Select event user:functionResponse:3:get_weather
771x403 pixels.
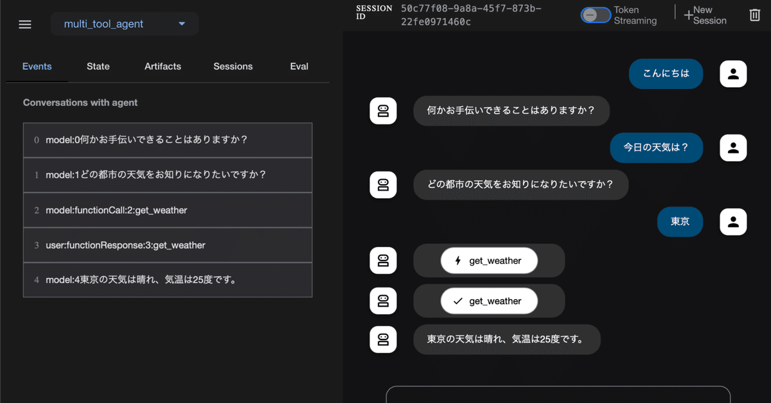(x=167, y=244)
